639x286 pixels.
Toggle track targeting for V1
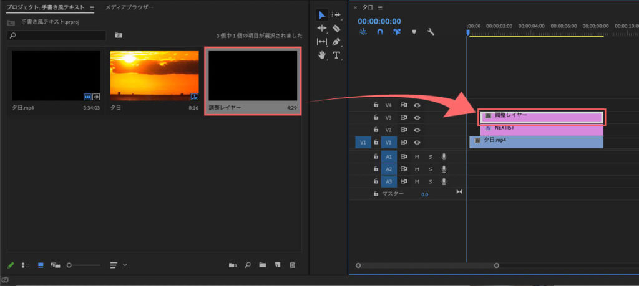(389, 143)
